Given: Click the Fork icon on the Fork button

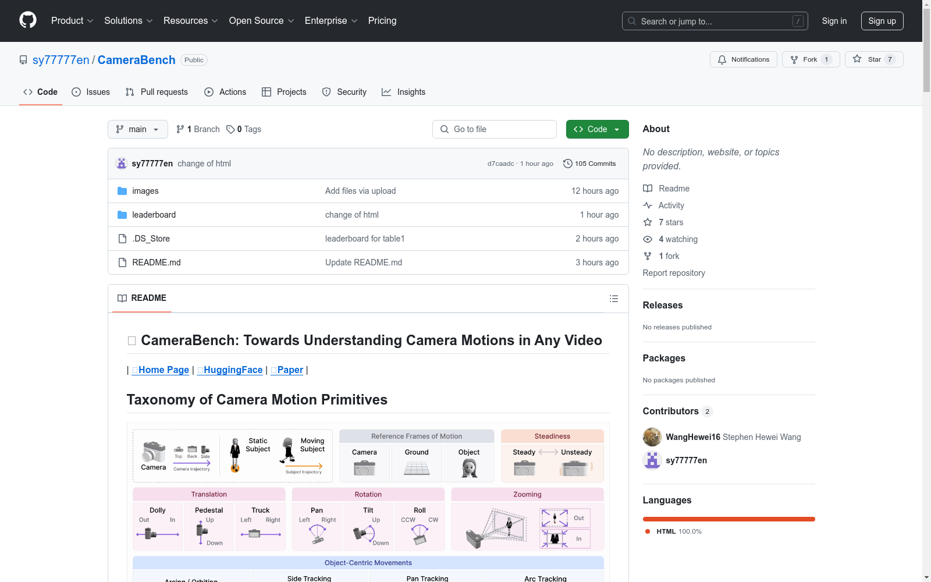Looking at the screenshot, I should click(794, 59).
